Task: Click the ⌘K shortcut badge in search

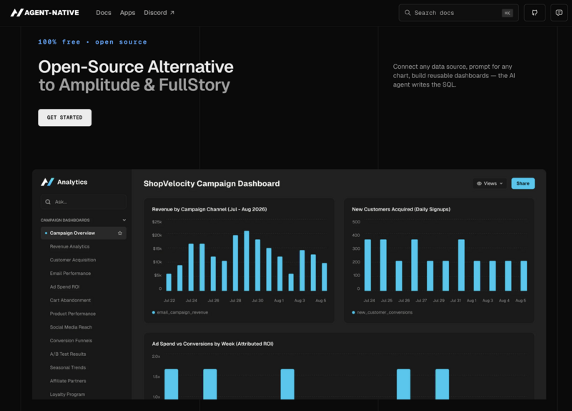Action: tap(507, 13)
